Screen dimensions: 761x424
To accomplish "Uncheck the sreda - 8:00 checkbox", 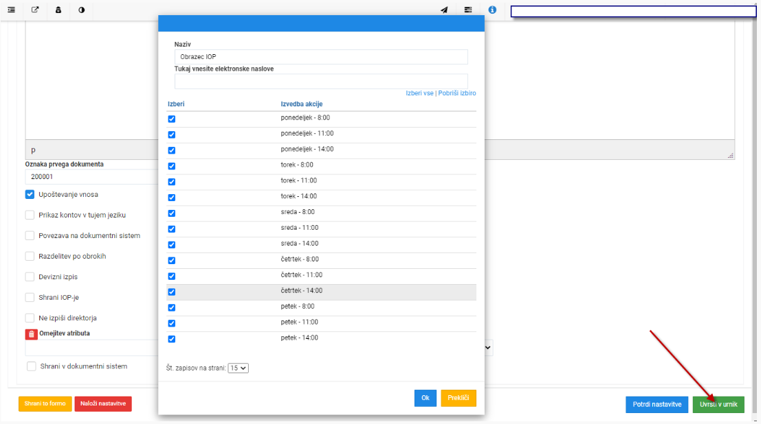I will click(172, 213).
